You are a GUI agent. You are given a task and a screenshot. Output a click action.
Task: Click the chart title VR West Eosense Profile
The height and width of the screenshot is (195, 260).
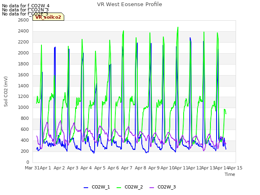(x=130, y=4)
